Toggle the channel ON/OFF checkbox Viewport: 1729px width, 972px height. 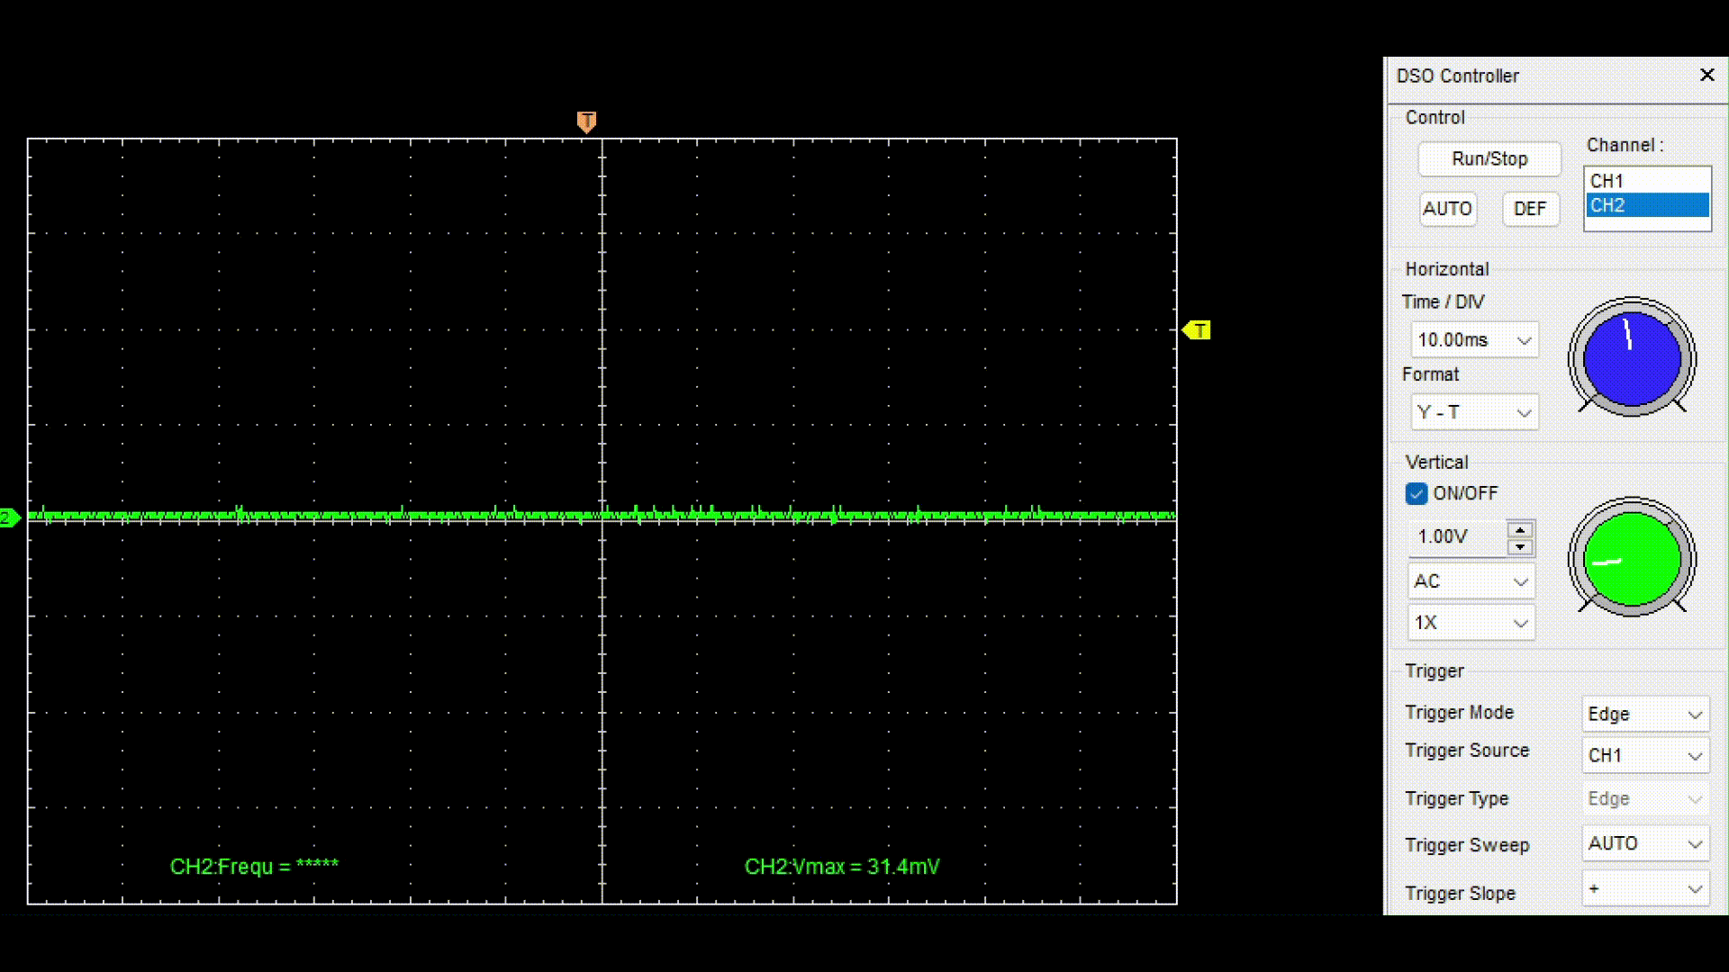1417,493
